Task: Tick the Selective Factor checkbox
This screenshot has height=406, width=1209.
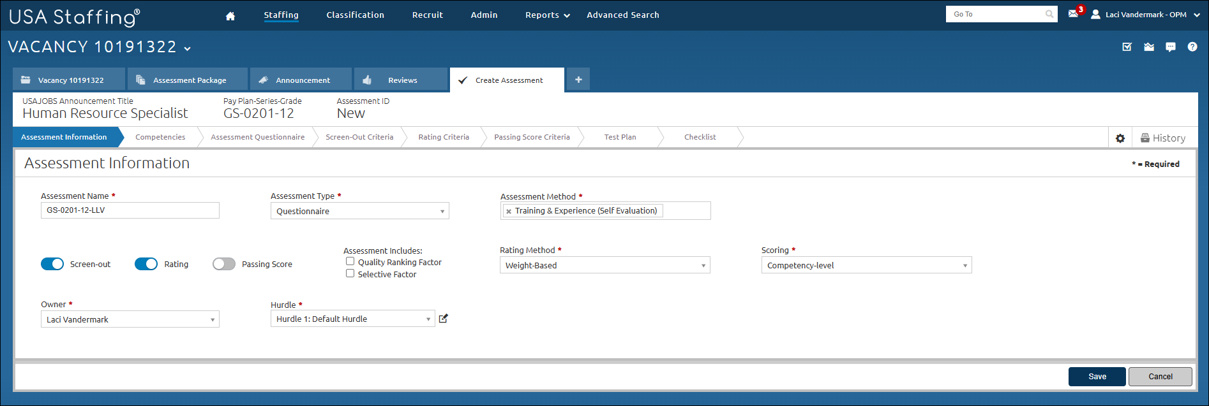Action: pos(350,273)
